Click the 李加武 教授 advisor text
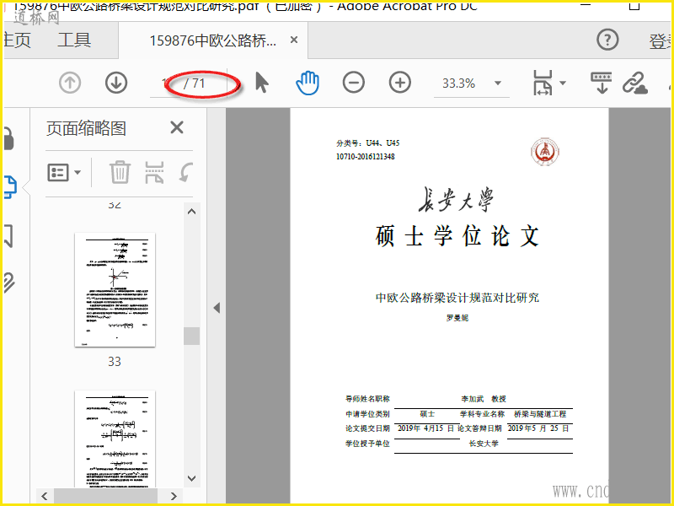Screen dimensions: 674x506 484,399
